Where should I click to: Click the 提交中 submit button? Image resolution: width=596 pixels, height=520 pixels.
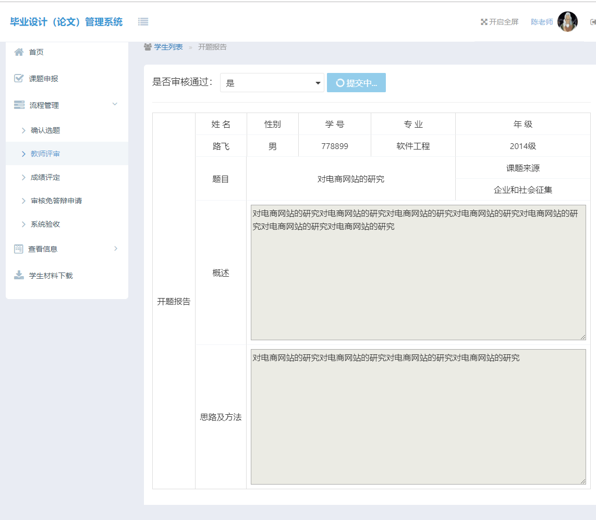pos(356,82)
